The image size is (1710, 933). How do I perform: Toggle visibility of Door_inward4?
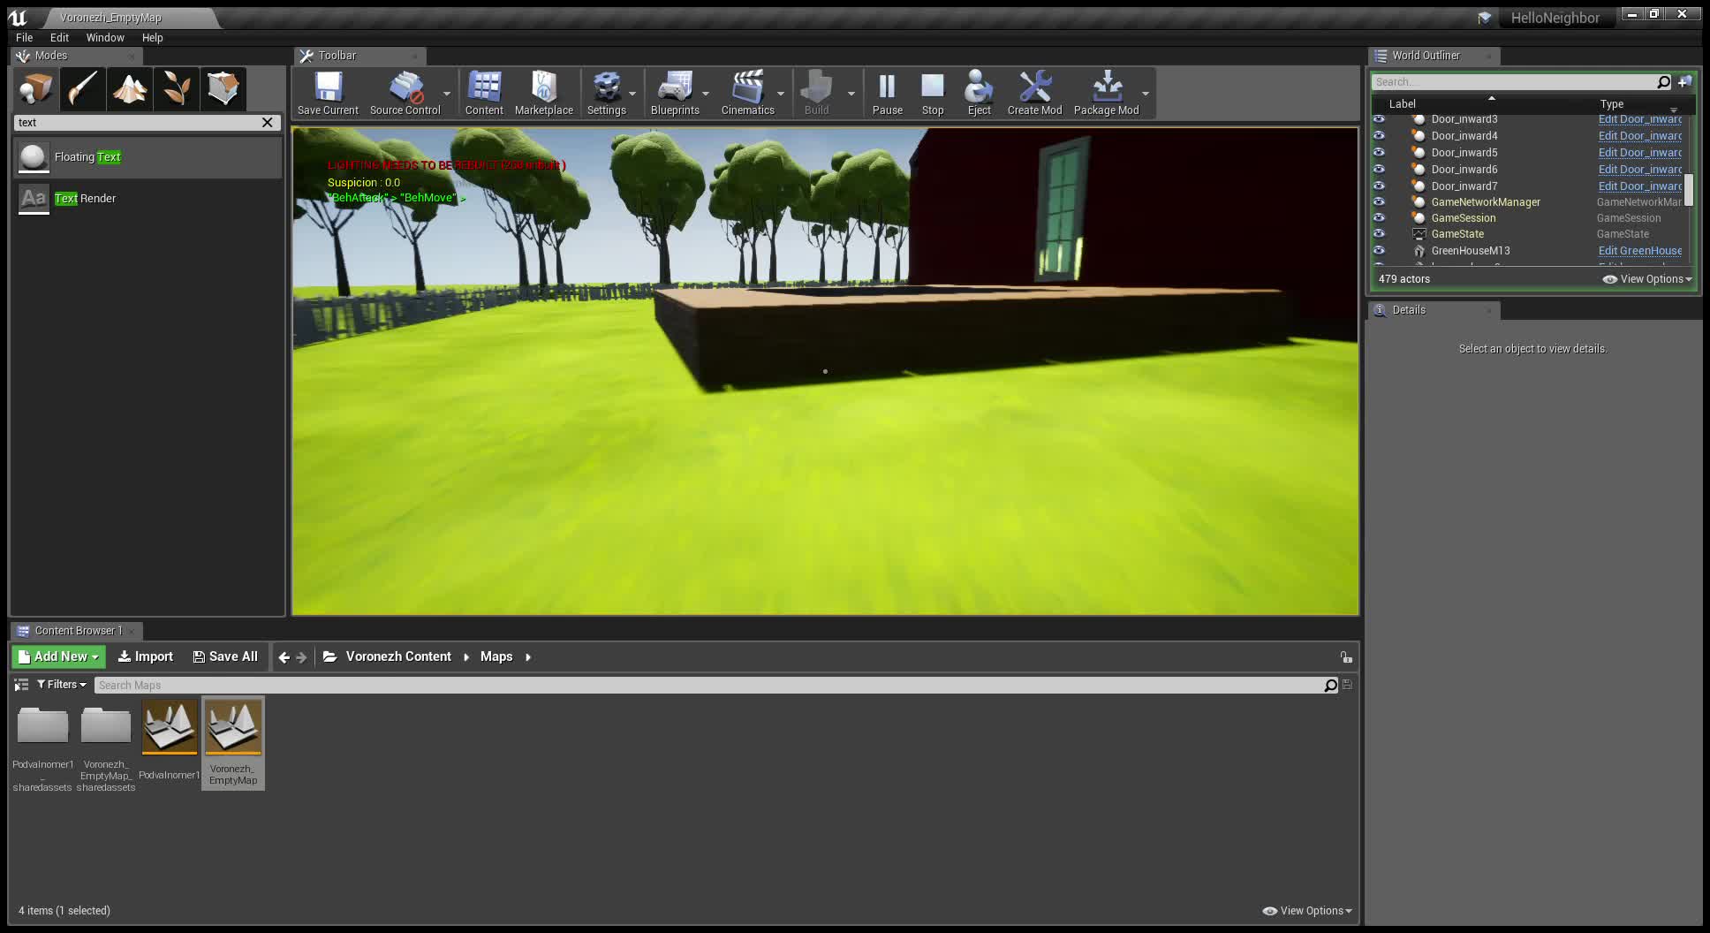tap(1379, 135)
